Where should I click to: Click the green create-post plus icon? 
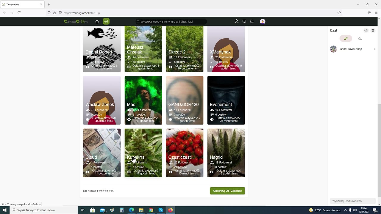106,21
